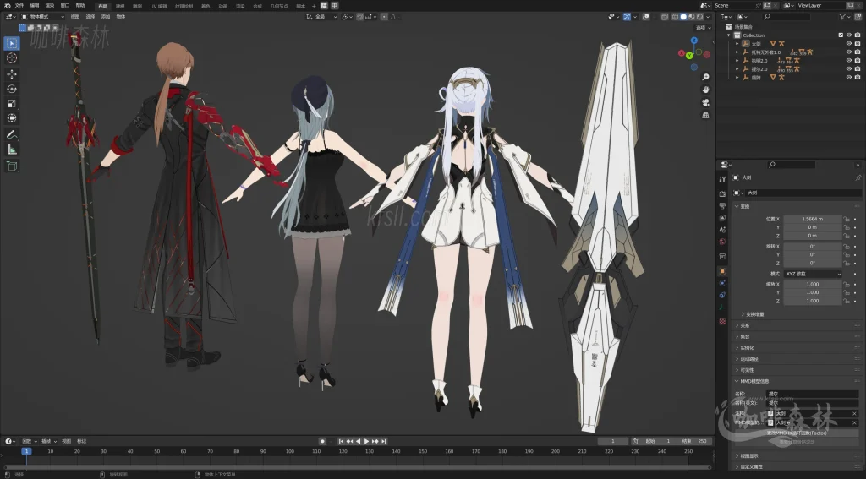Open the 文件 (File) menu
Viewport: 866px width, 479px height.
(x=19, y=6)
